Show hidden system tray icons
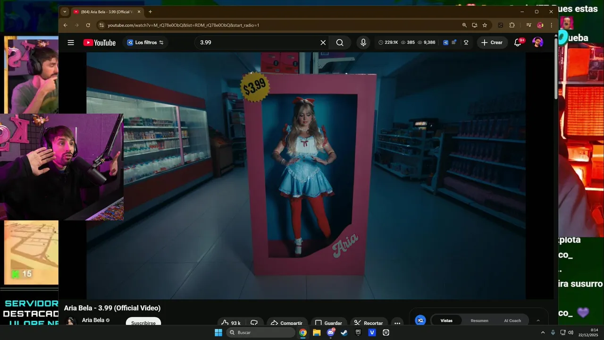The width and height of the screenshot is (604, 340). [x=543, y=332]
